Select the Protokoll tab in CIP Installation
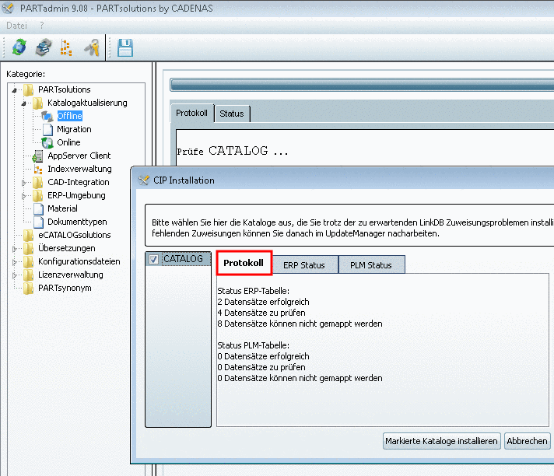The width and height of the screenshot is (554, 476). [244, 263]
